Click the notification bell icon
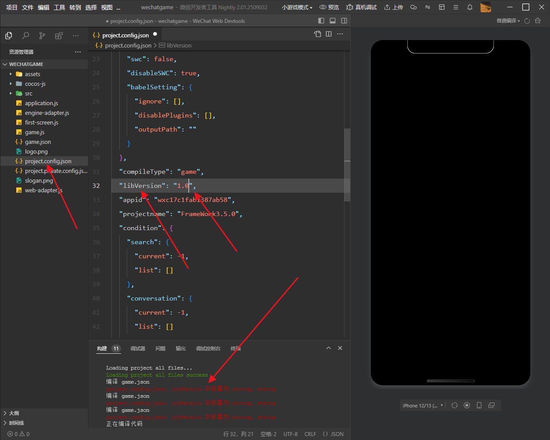This screenshot has width=550, height=440. coord(470,7)
